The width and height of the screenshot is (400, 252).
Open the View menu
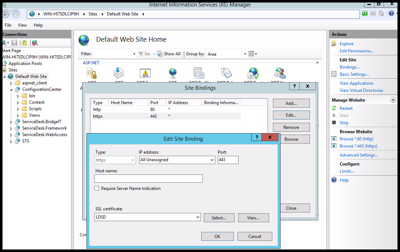click(x=22, y=25)
